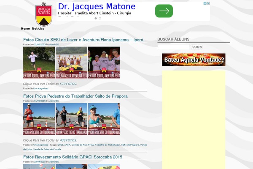
Task: Open the Uncategorized category under the Prova Pedestre post
Action: click(x=40, y=145)
